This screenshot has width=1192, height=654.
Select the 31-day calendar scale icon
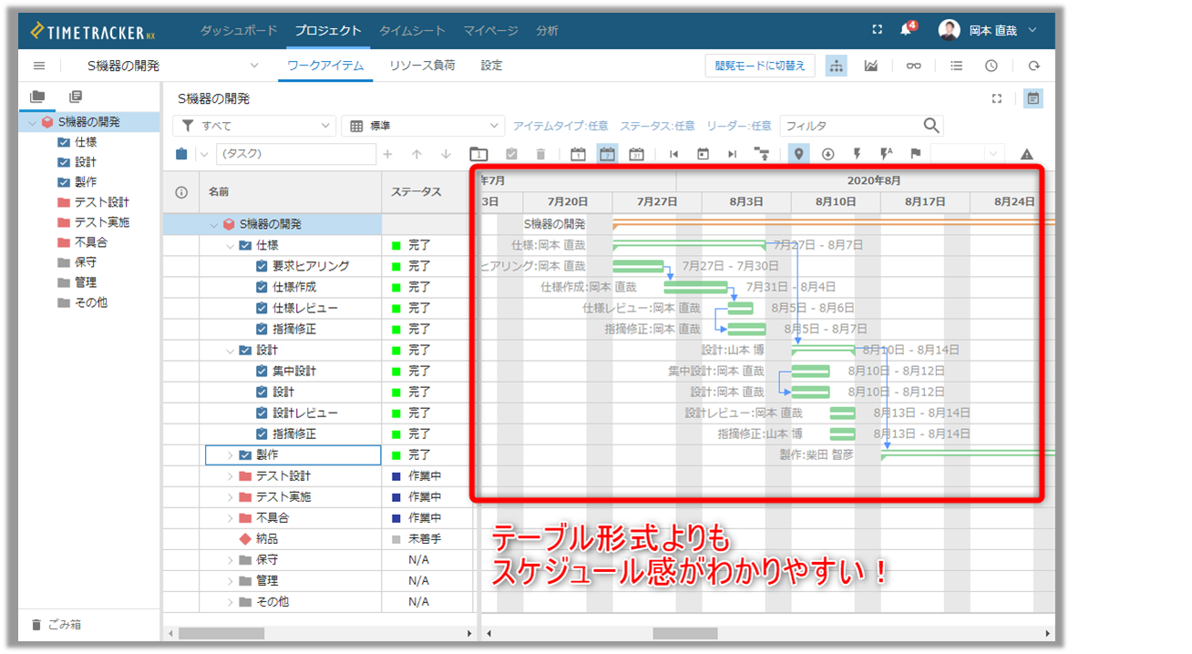pyautogui.click(x=636, y=154)
